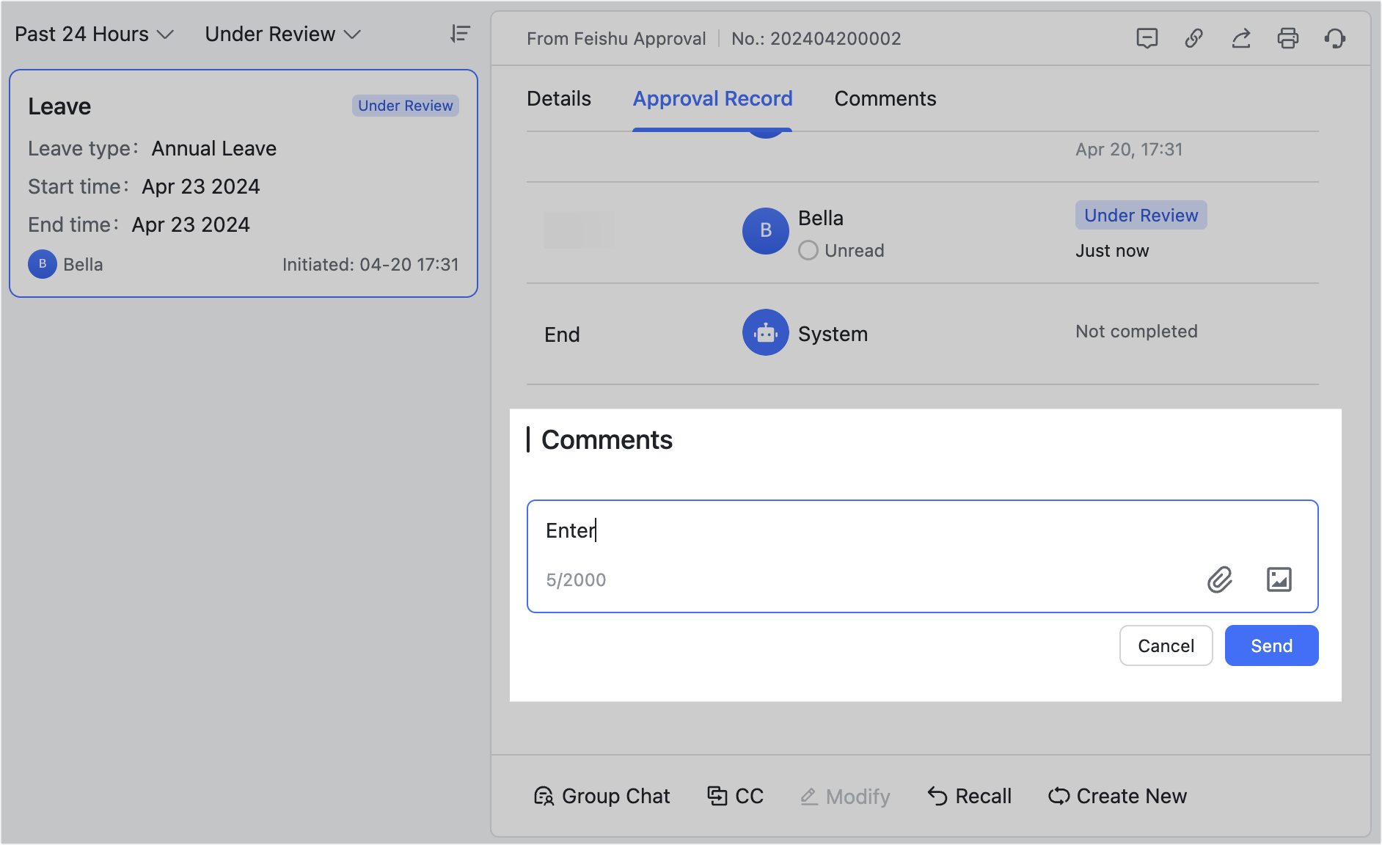
Task: Copy the approval link via the link icon
Action: click(1193, 38)
